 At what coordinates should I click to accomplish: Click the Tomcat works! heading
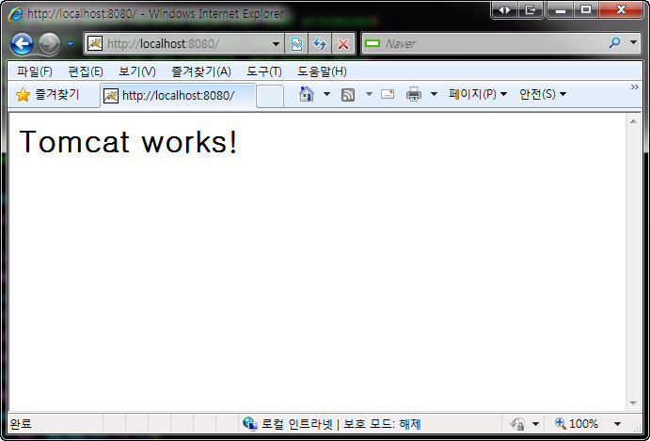click(129, 141)
